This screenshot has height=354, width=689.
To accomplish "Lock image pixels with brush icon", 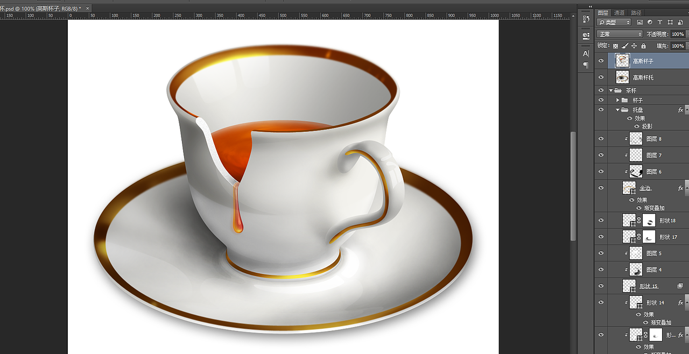I will (x=625, y=46).
